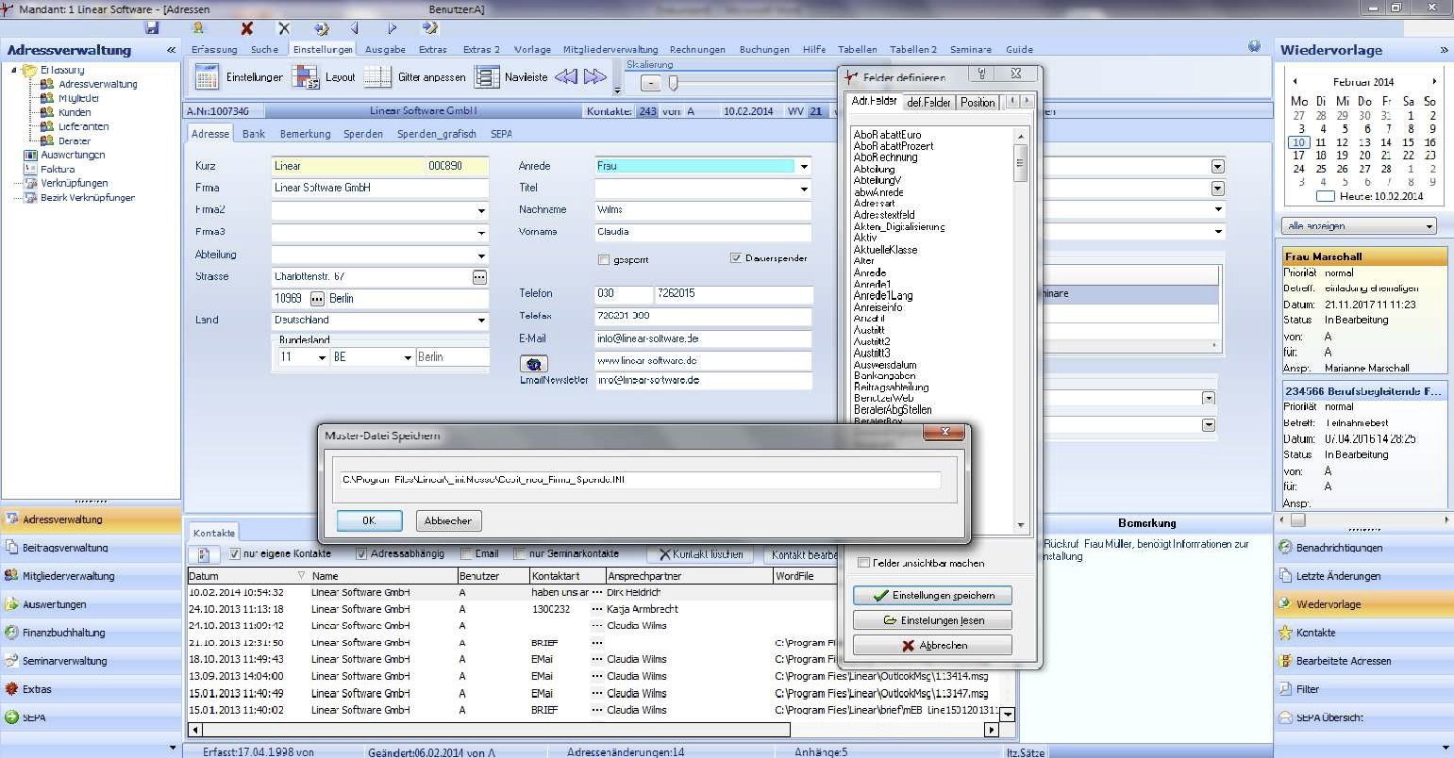Screen dimensions: 1454x758
Task: Toggle the 'nur eigene Kontakte' checkbox
Action: (x=235, y=554)
